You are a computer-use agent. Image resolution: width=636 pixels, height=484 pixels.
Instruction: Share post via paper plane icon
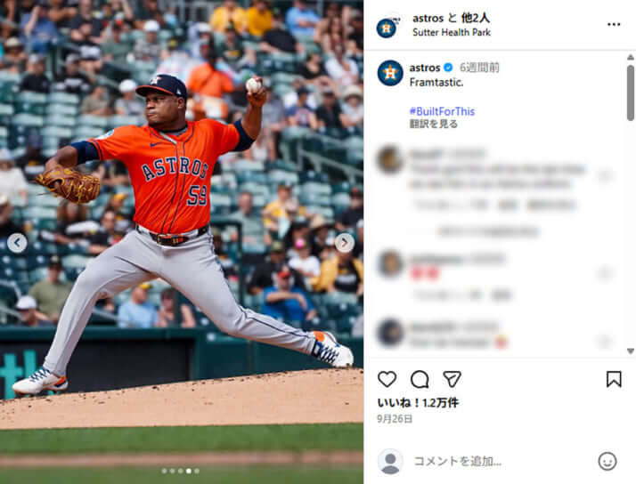(x=452, y=379)
